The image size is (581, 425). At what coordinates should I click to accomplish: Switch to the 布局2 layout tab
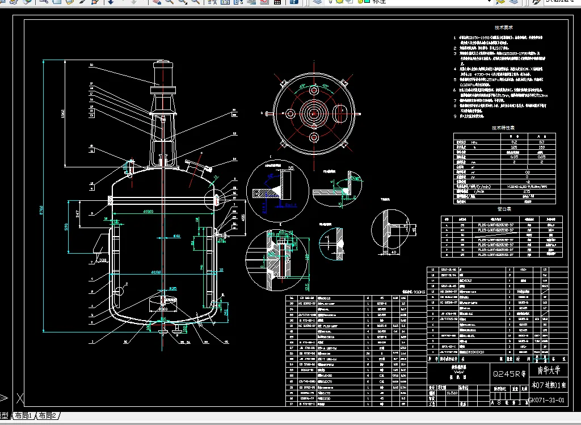click(48, 415)
